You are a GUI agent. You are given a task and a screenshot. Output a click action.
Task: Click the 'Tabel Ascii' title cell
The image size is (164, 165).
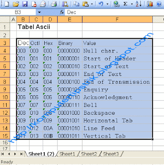[34, 27]
